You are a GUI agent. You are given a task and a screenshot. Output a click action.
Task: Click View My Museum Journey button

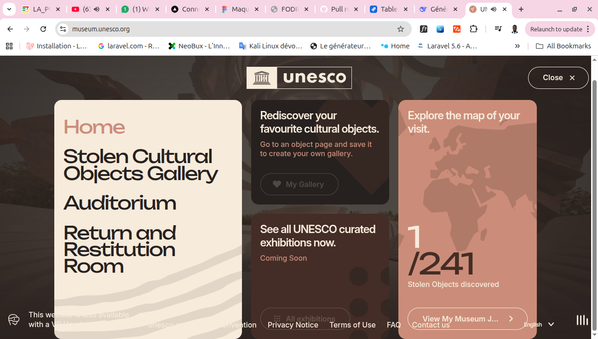tap(467, 319)
